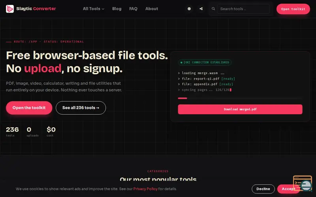Click Download merged.pdf button
This screenshot has width=316, height=197.
click(240, 110)
